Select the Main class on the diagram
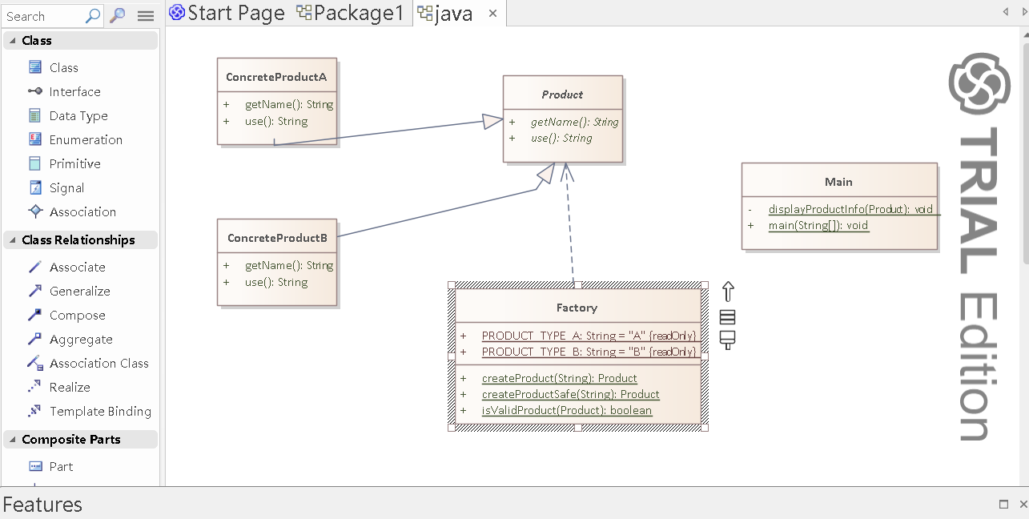This screenshot has height=519, width=1029. pos(838,182)
